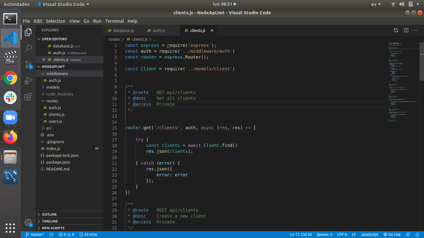Open the Search view in activity bar
The height and width of the screenshot is (238, 424).
click(x=28, y=48)
